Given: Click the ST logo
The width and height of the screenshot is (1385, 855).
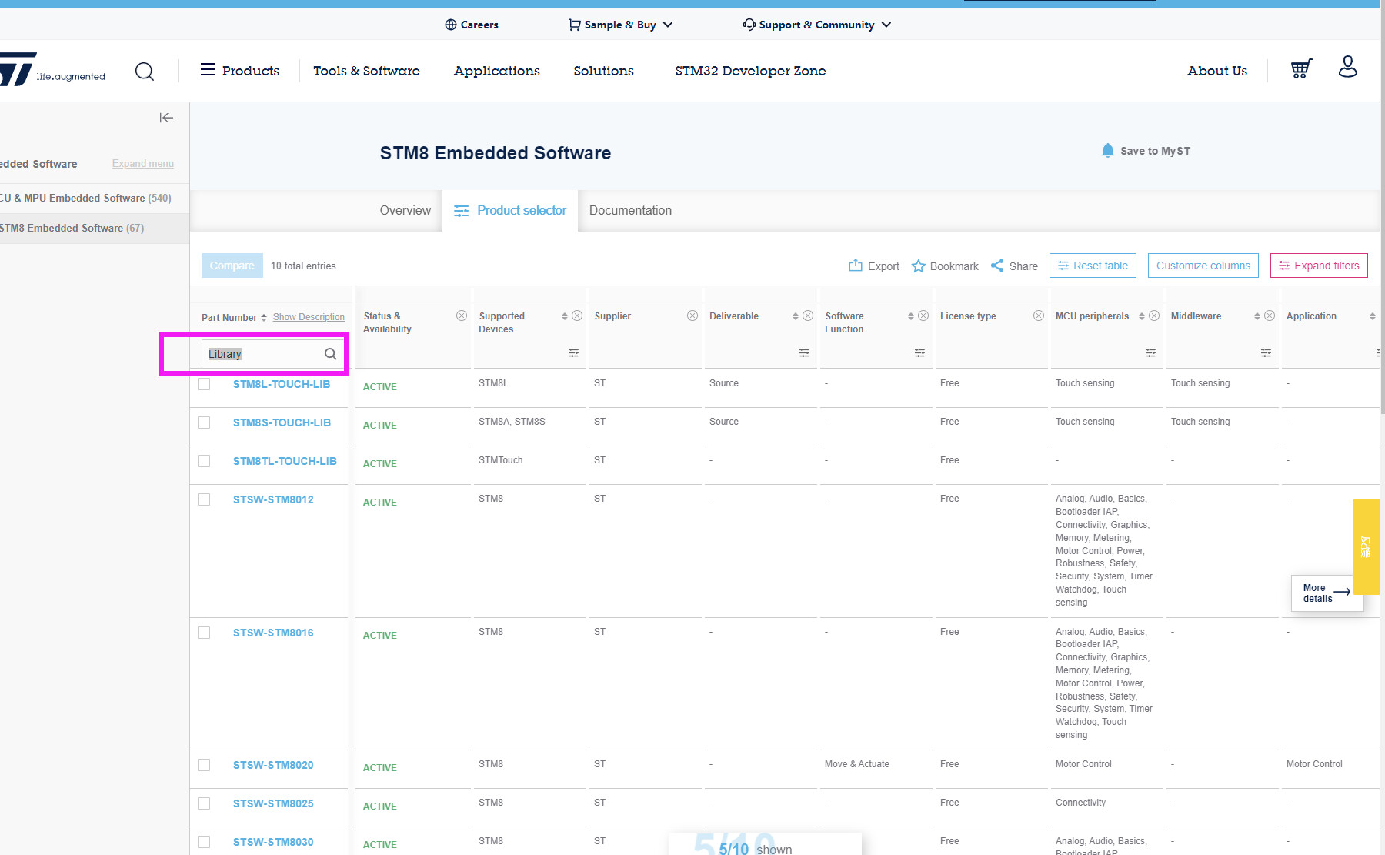Looking at the screenshot, I should (x=18, y=69).
